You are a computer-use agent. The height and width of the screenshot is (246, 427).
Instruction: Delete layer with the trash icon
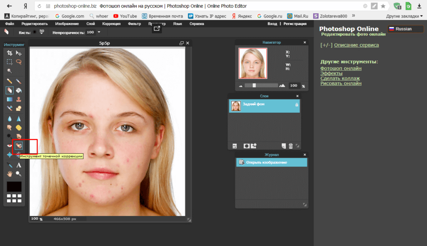(x=291, y=146)
